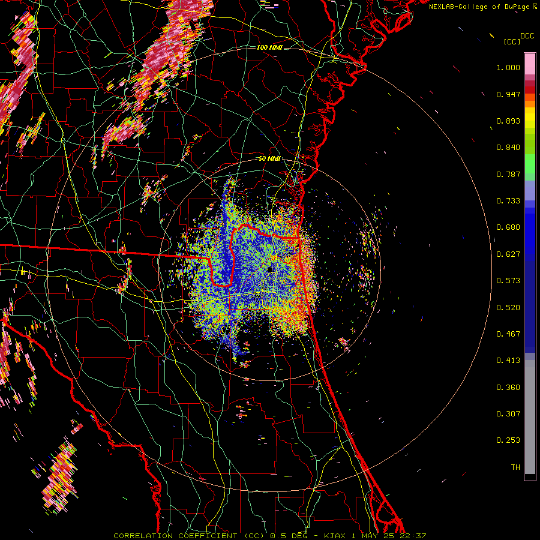The image size is (540, 540).
Task: Click the yellow segment of color bar
Action: [530, 118]
